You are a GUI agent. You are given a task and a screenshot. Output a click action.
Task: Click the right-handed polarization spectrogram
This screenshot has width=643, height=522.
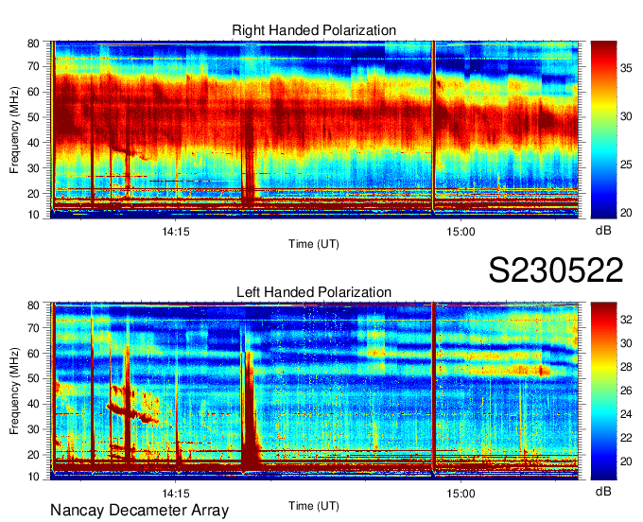point(315,130)
